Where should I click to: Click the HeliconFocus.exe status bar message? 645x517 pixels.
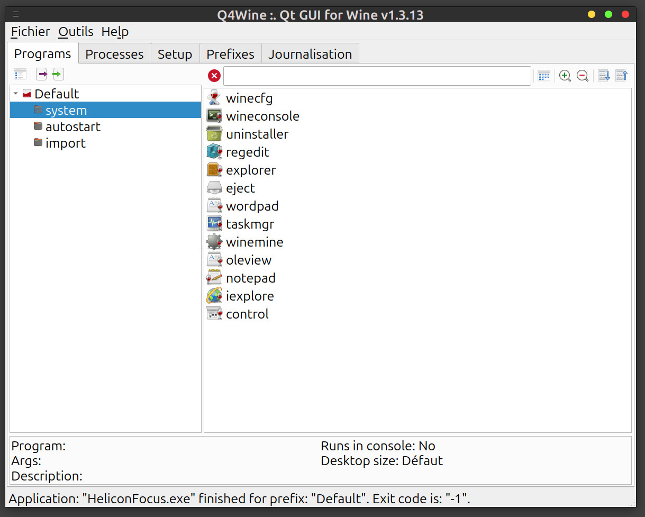239,498
